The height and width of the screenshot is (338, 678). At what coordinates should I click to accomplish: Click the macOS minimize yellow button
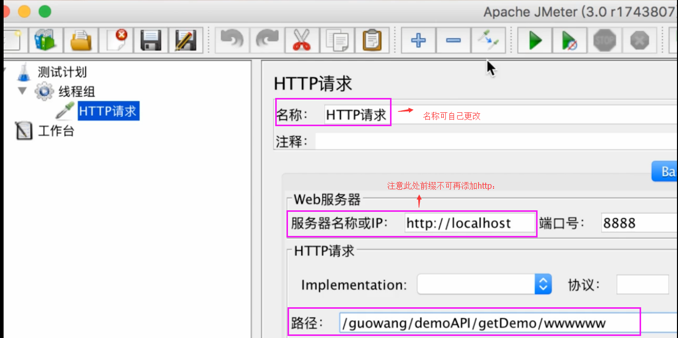tap(24, 11)
